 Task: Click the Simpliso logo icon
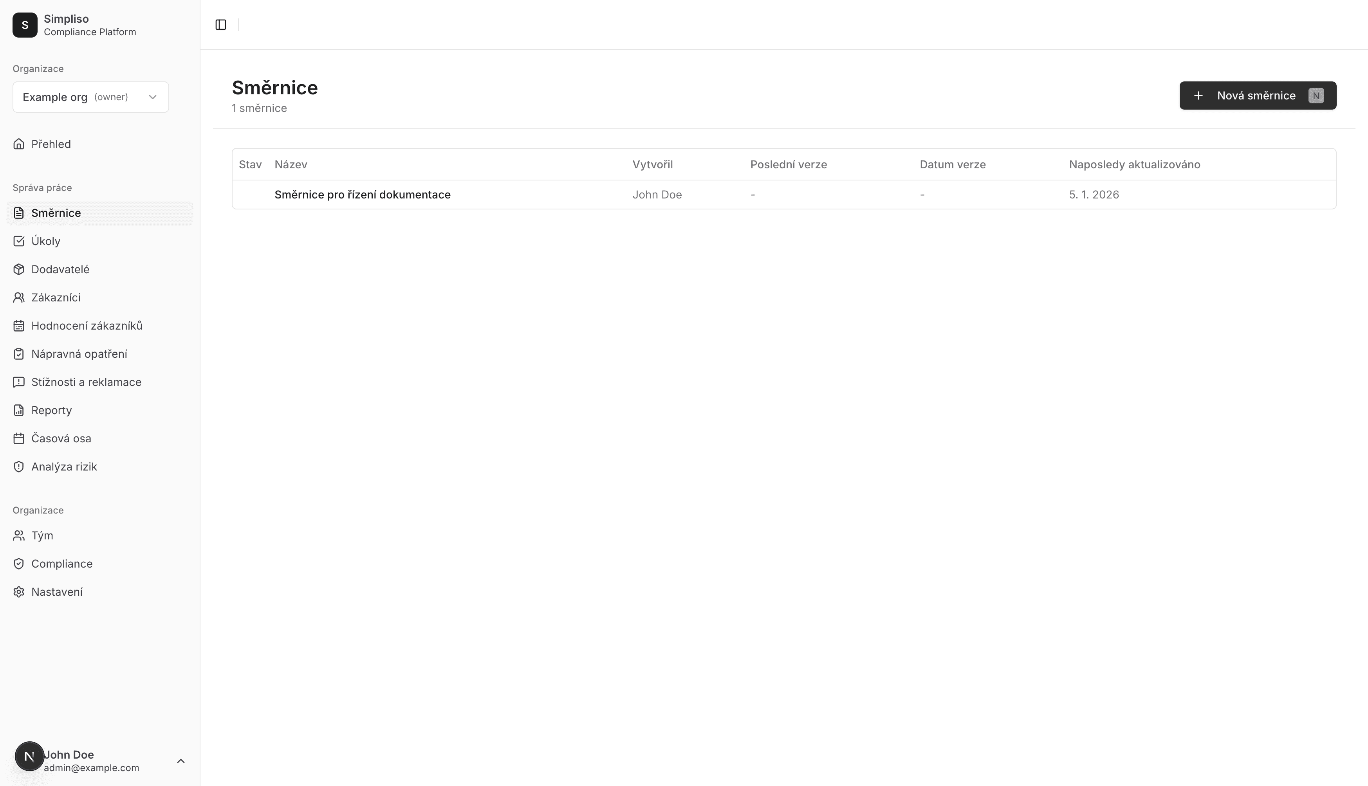(25, 25)
